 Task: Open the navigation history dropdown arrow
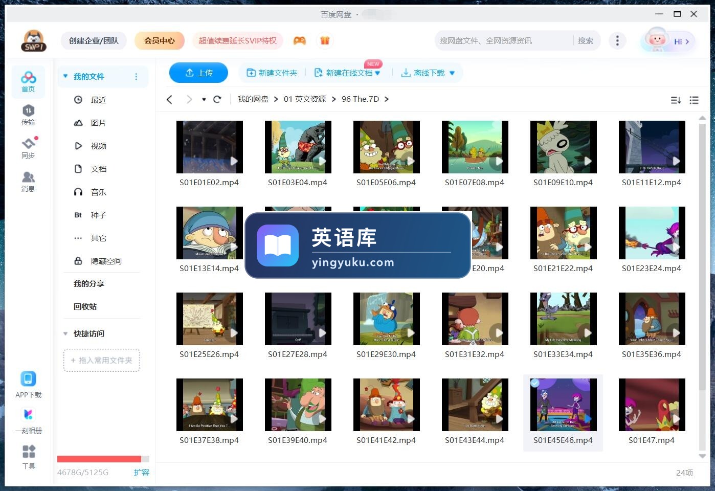click(204, 100)
